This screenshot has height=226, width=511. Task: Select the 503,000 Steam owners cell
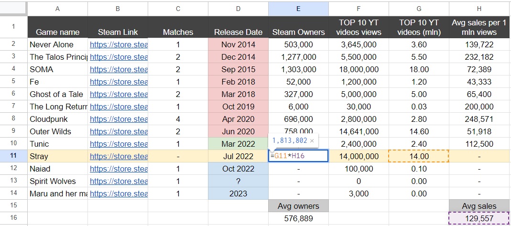298,44
